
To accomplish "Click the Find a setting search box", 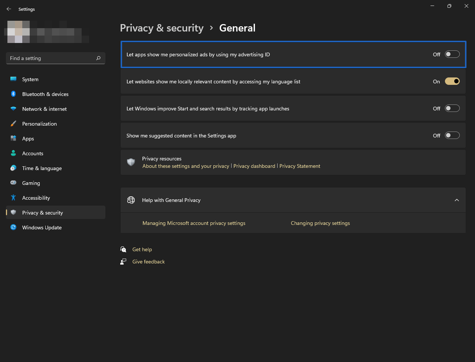I will tap(56, 58).
